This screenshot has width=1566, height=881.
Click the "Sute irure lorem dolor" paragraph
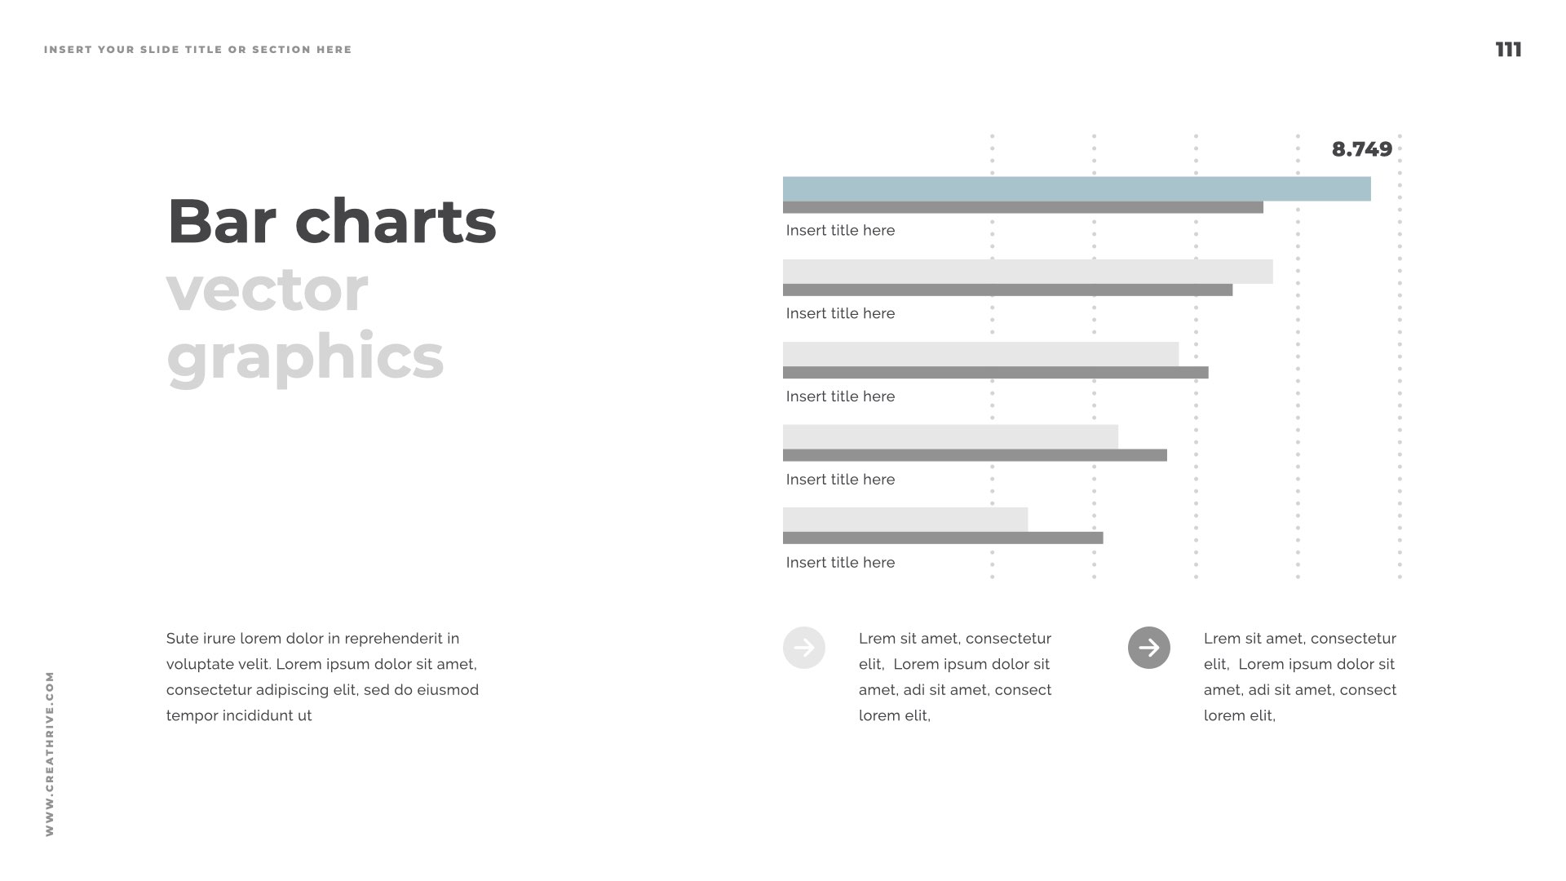point(322,677)
